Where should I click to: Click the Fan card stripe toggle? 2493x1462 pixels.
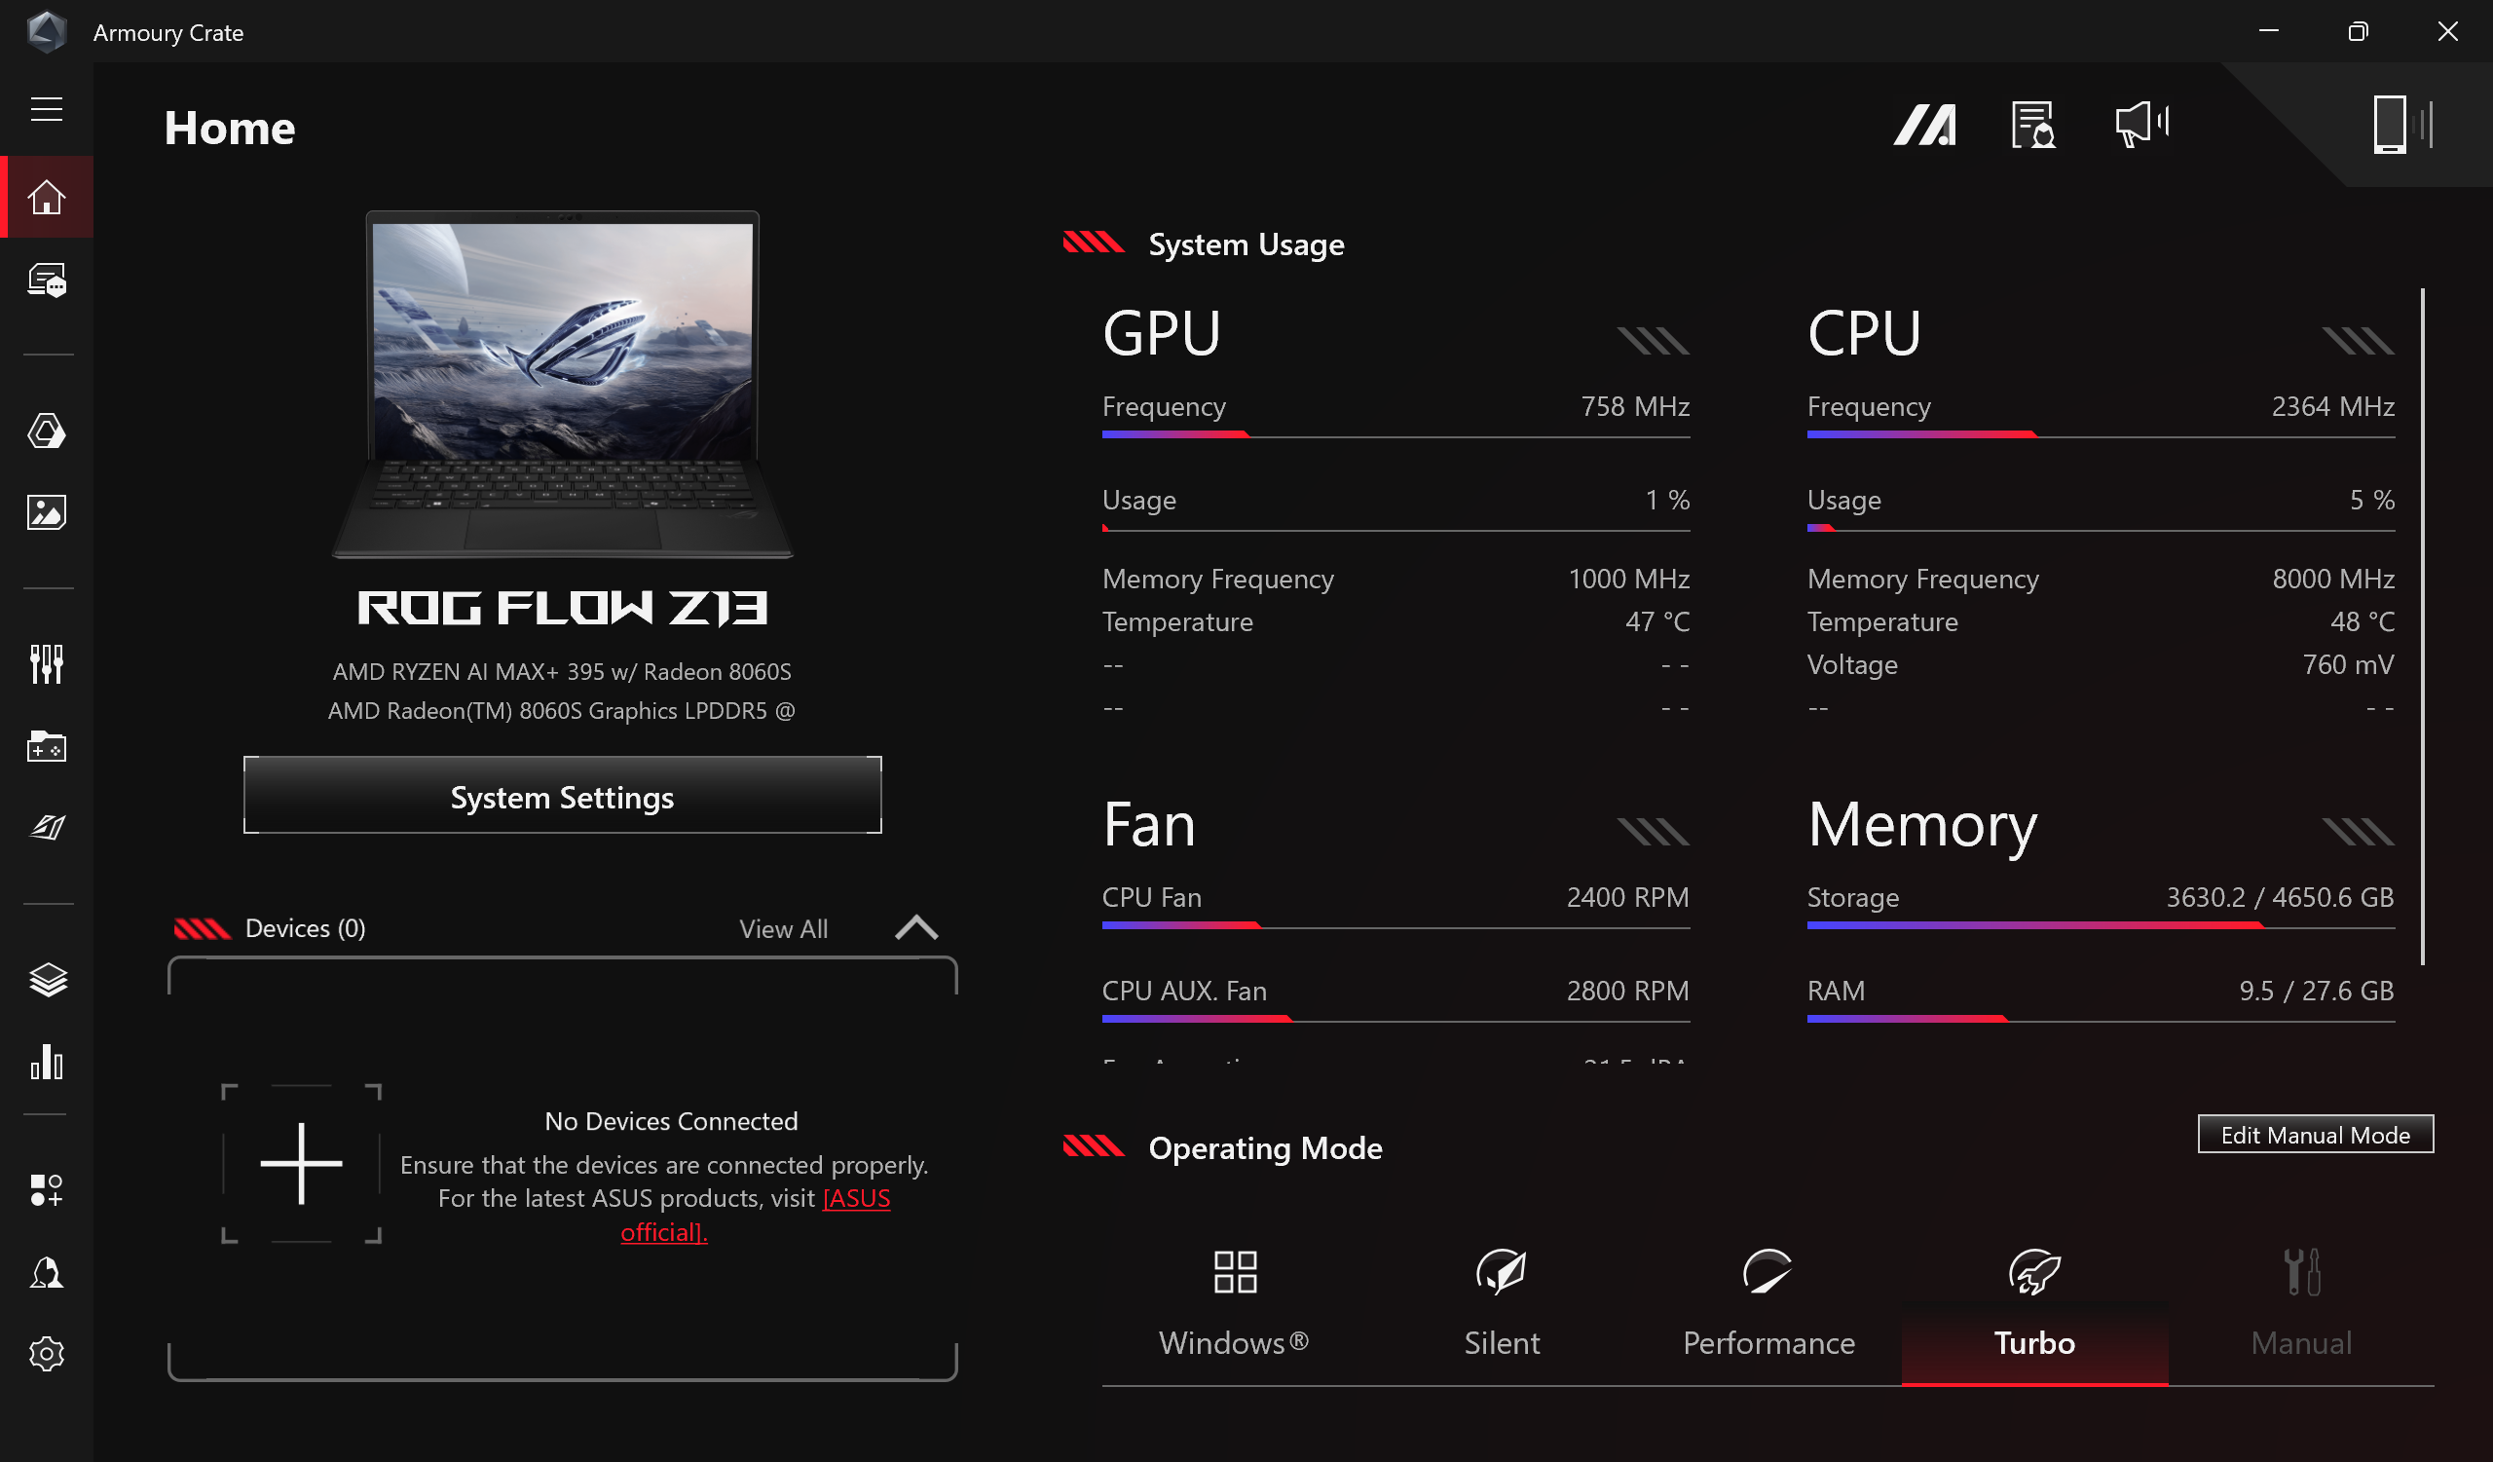tap(1654, 831)
